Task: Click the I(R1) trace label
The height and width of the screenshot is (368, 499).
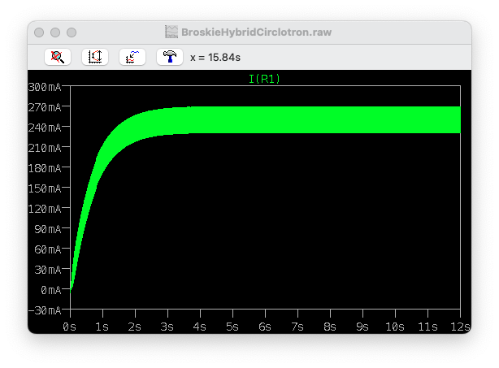Action: (264, 79)
